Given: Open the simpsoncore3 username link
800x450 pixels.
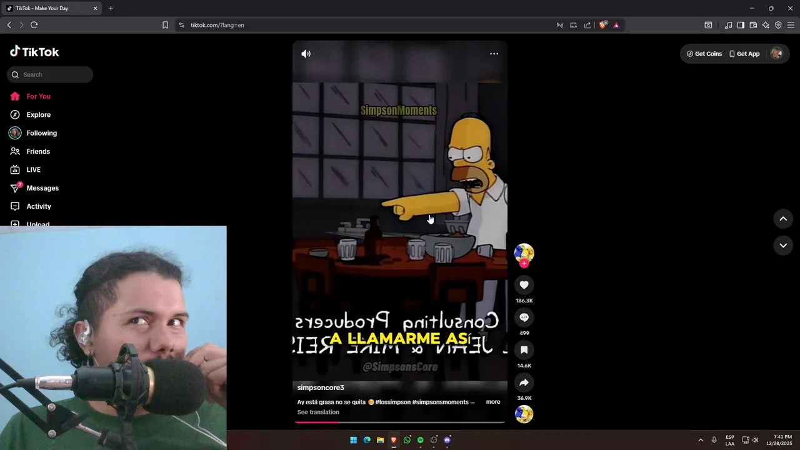Looking at the screenshot, I should tap(321, 387).
